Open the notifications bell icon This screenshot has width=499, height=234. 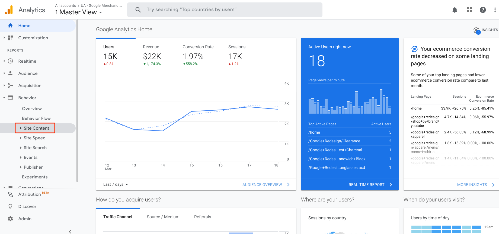click(455, 10)
